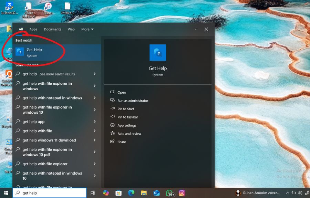This screenshot has height=198, width=310.
Task: Launch Microsoft Edge from the taskbar
Action: click(x=131, y=193)
